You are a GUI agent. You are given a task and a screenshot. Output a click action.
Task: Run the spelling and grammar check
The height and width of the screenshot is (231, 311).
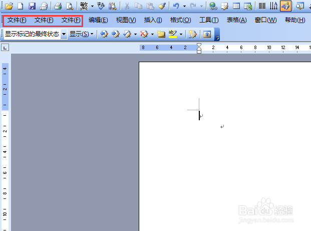pos(101,6)
